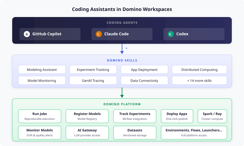Viewport: 244px width, 146px height.
Task: Click the GitHub Copilot circular G icon
Action: click(27, 34)
